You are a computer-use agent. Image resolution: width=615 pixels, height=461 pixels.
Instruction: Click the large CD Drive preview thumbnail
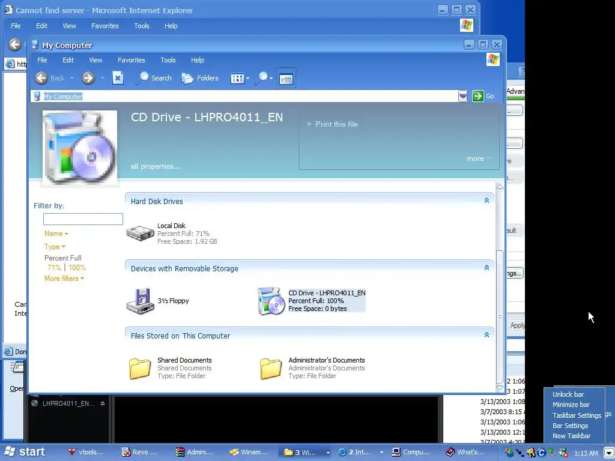click(x=80, y=148)
